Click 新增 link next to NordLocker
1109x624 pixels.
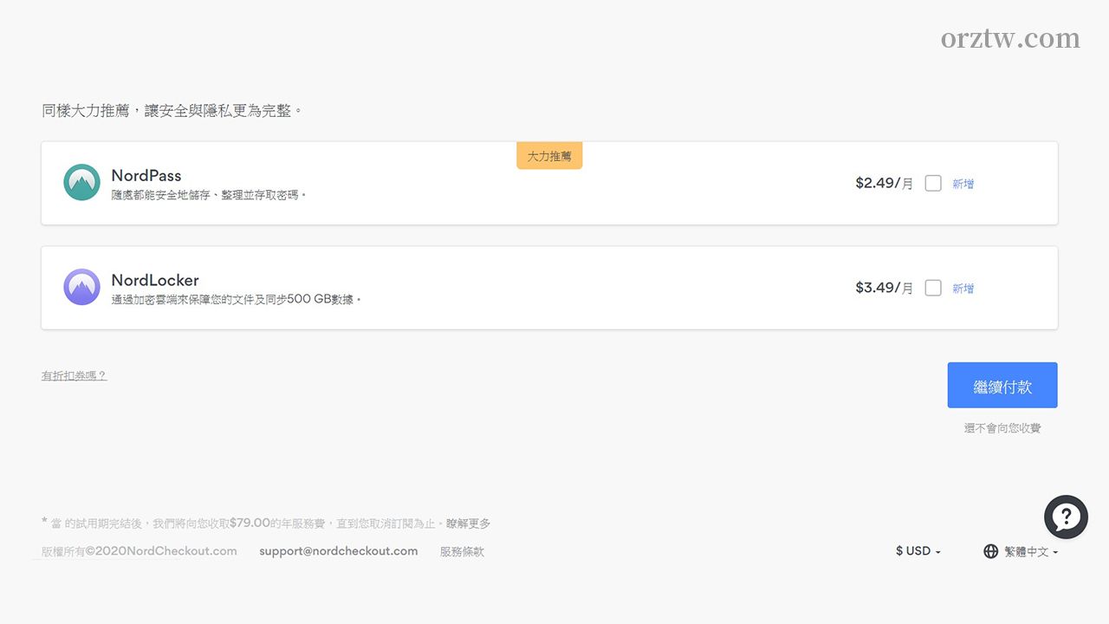pyautogui.click(x=963, y=289)
